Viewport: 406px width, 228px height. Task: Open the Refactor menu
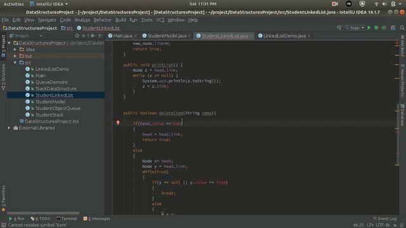click(103, 20)
